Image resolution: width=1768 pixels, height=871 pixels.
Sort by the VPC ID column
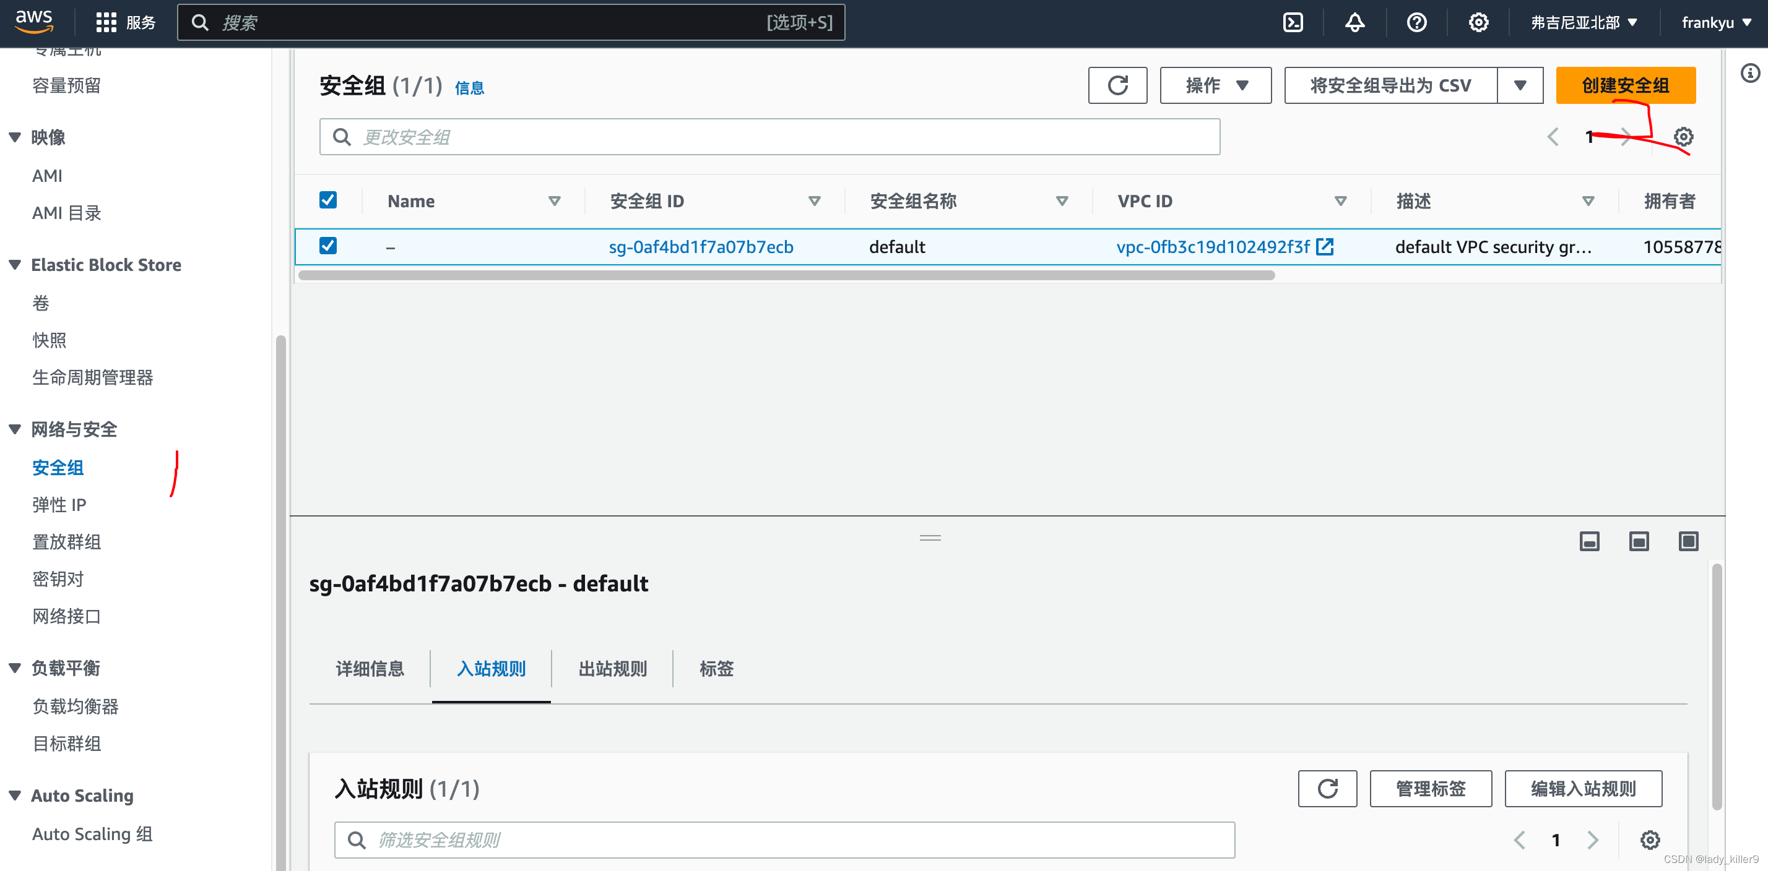(x=1340, y=201)
